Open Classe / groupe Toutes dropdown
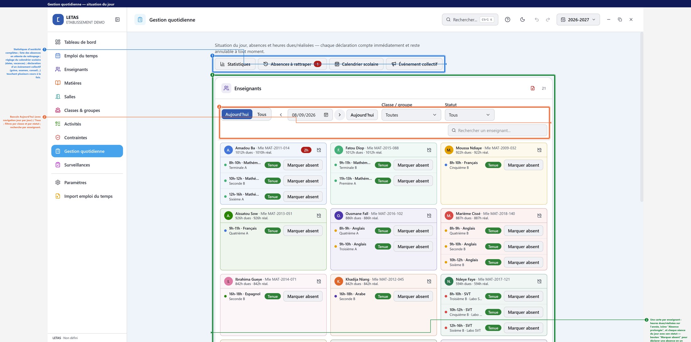 411,115
